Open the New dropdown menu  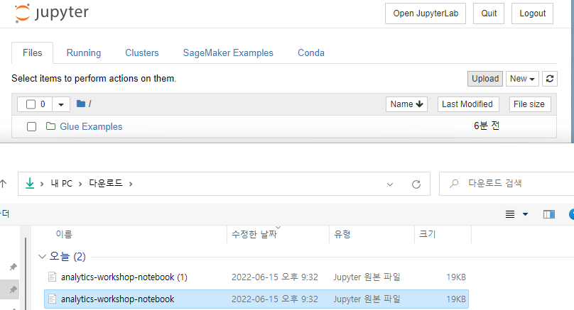[522, 79]
